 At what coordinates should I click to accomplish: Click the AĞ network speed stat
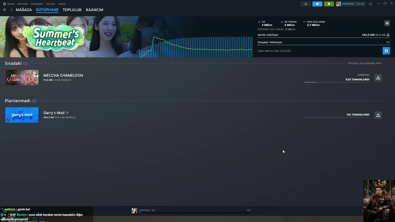(x=265, y=23)
